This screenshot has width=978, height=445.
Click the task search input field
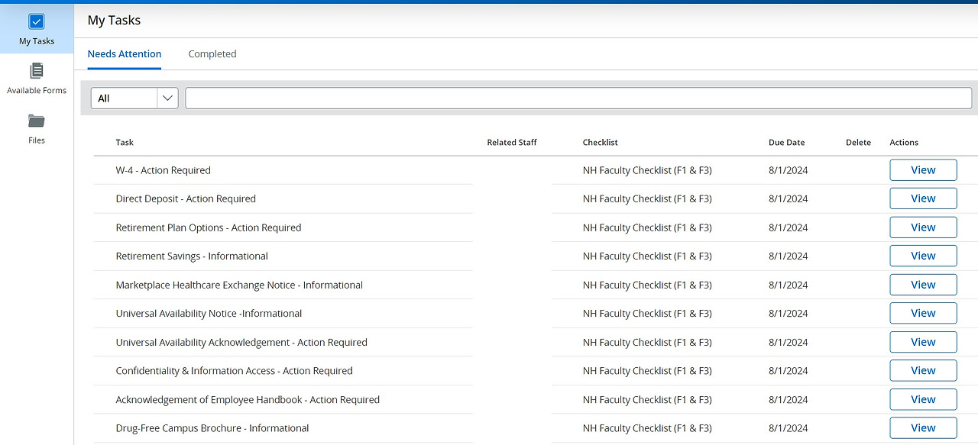[x=578, y=98]
